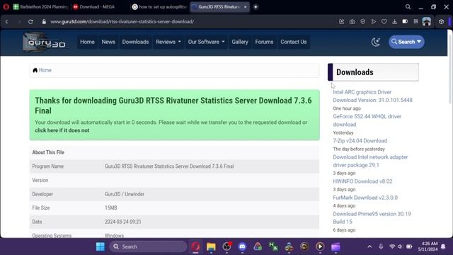Open the player arrow icon in toolbar
The width and height of the screenshot is (453, 255).
point(374,22)
